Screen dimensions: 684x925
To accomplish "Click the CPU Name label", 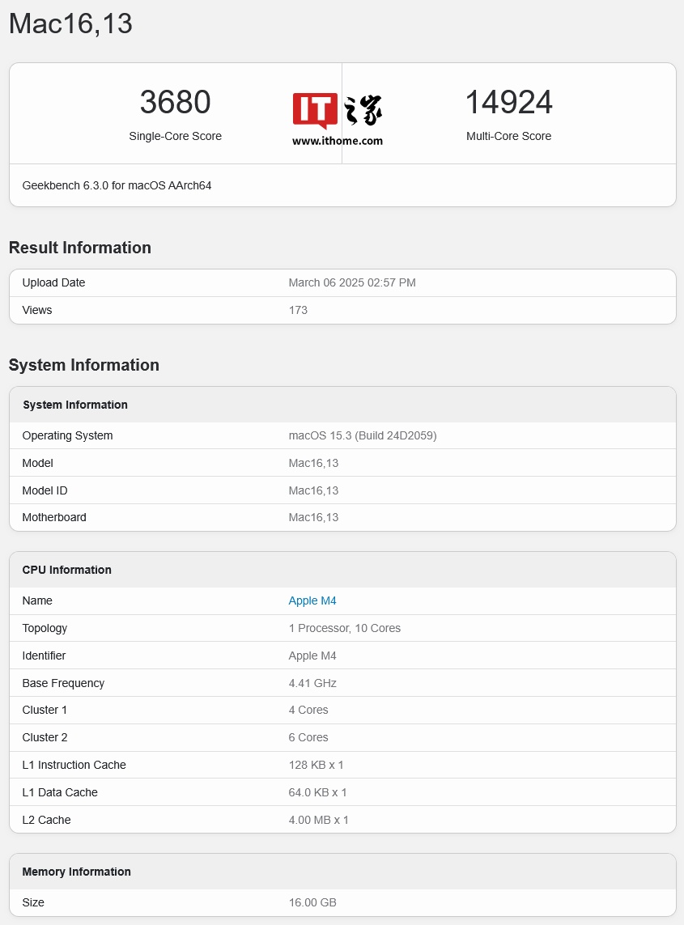I will click(x=37, y=600).
